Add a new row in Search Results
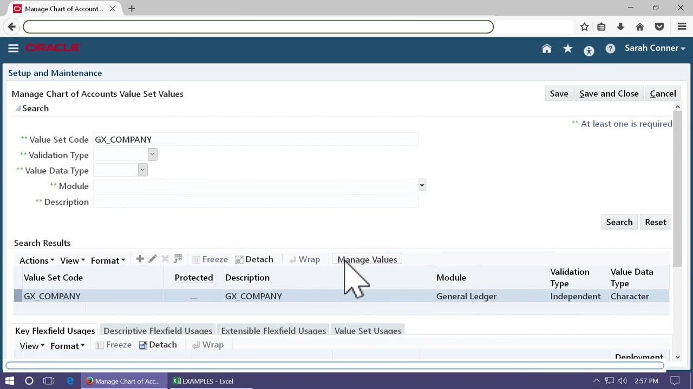Image resolution: width=693 pixels, height=389 pixels. point(140,259)
